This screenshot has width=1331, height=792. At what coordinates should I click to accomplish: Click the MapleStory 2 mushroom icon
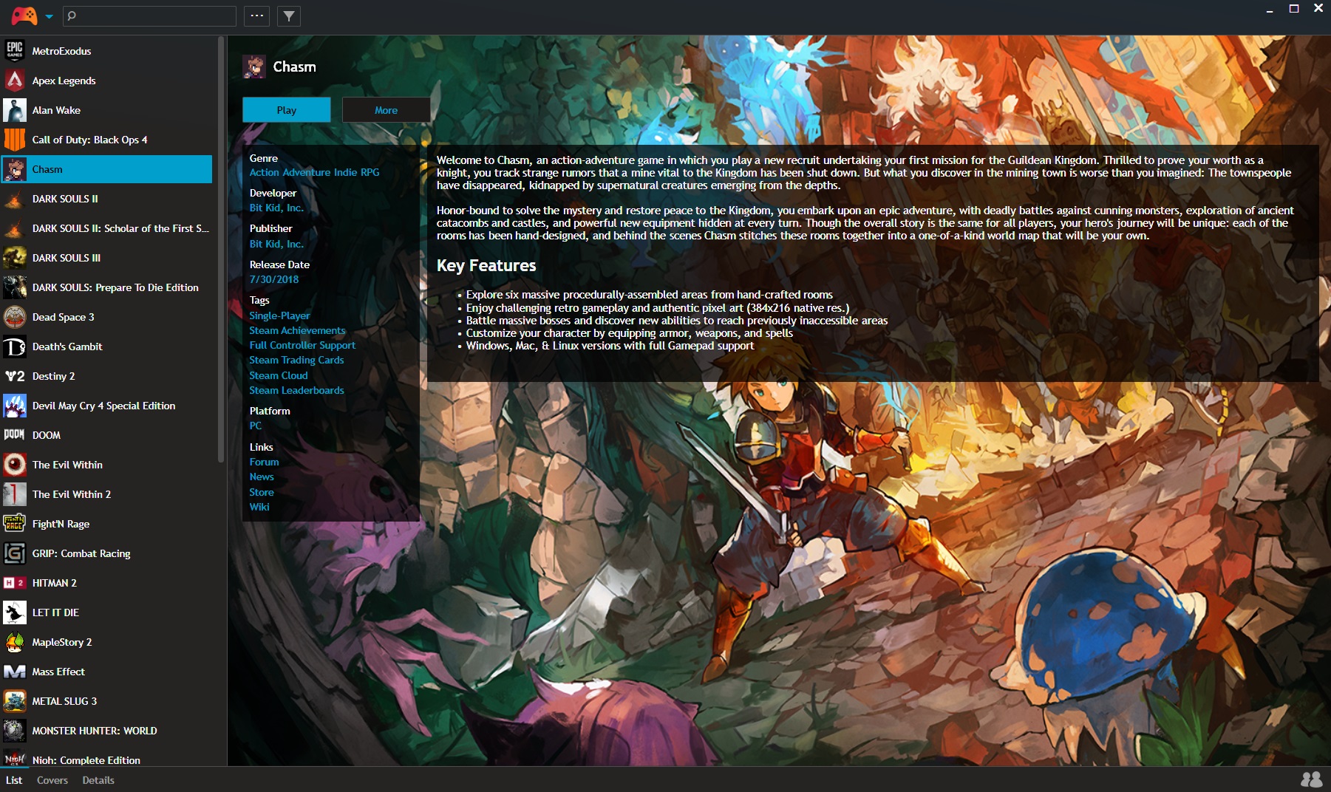(x=15, y=642)
